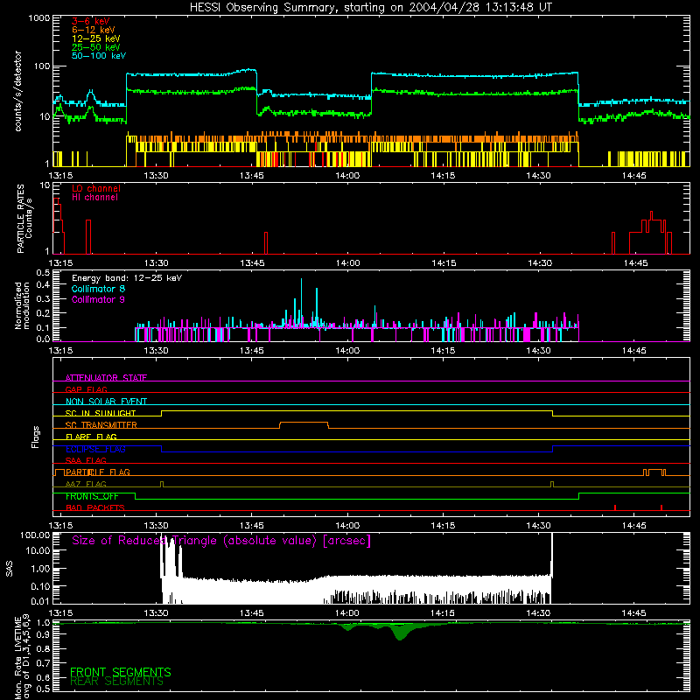The height and width of the screenshot is (700, 700).
Task: Click the Collimator 8 legend entry
Action: pos(98,289)
